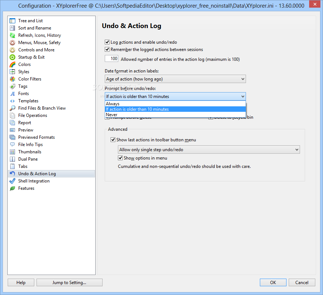Click the File Info Tips bubble icon
The width and height of the screenshot is (323, 295).
click(x=12, y=145)
